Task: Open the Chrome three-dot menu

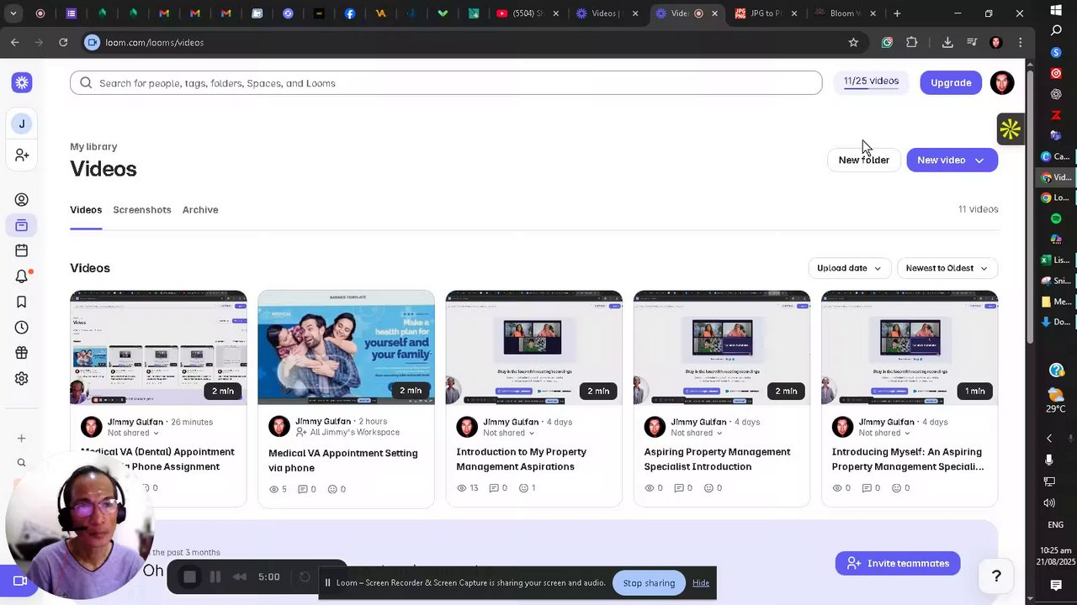Action: tap(1020, 42)
